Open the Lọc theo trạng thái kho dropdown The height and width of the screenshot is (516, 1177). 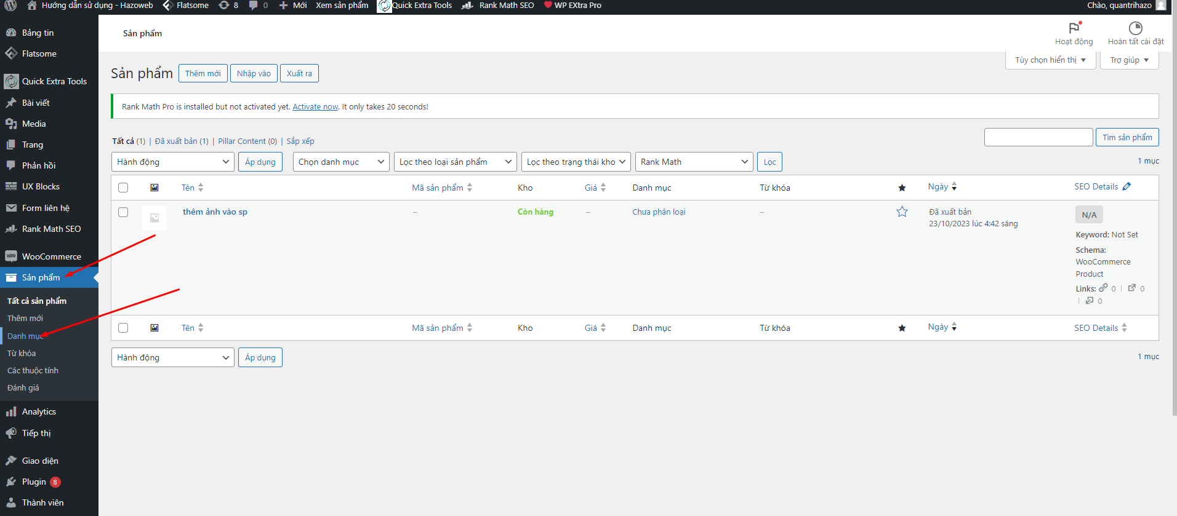576,162
